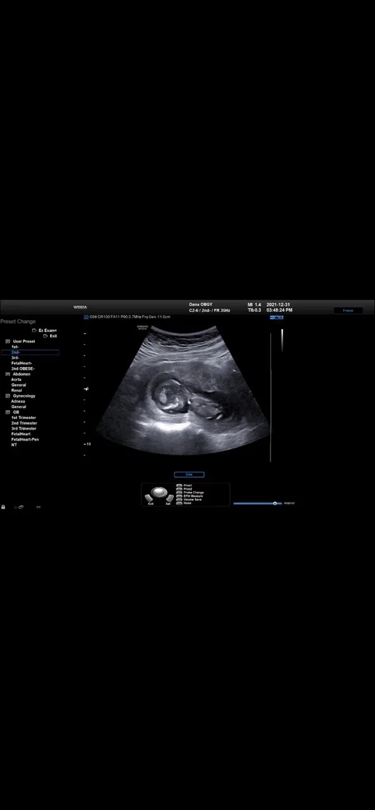Choose the 2nd OBESE- preset
Image resolution: width=375 pixels, height=810 pixels.
point(23,368)
